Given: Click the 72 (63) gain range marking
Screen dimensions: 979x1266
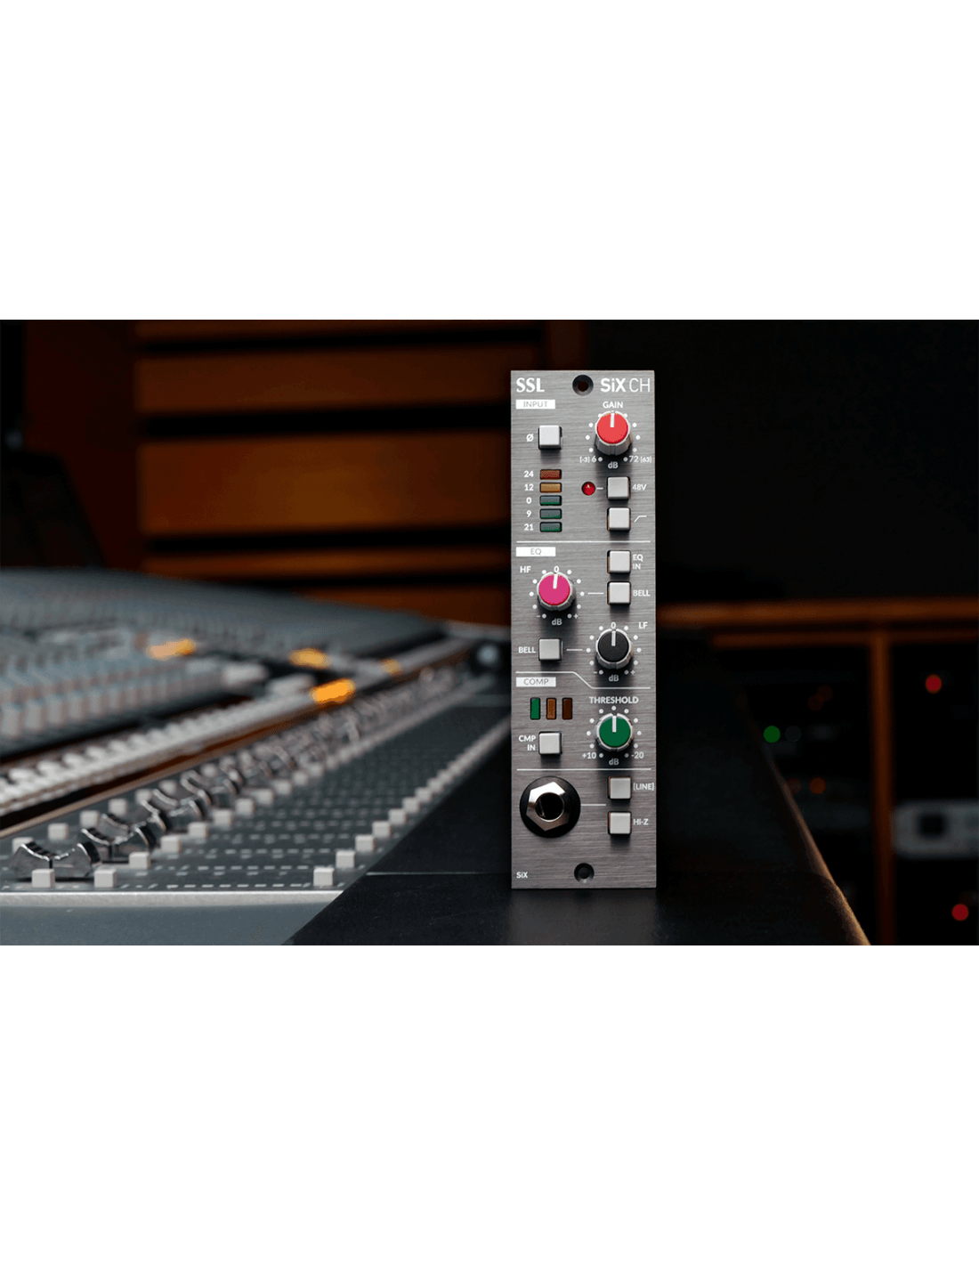Looking at the screenshot, I should (641, 459).
